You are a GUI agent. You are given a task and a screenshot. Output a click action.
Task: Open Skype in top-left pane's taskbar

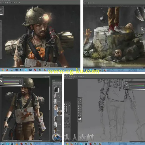[x=26, y=70]
